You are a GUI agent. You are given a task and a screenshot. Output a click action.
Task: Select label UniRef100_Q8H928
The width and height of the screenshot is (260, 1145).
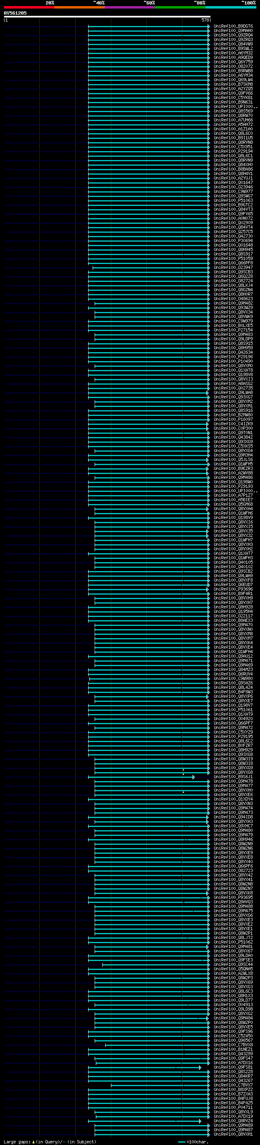pyautogui.click(x=233, y=607)
